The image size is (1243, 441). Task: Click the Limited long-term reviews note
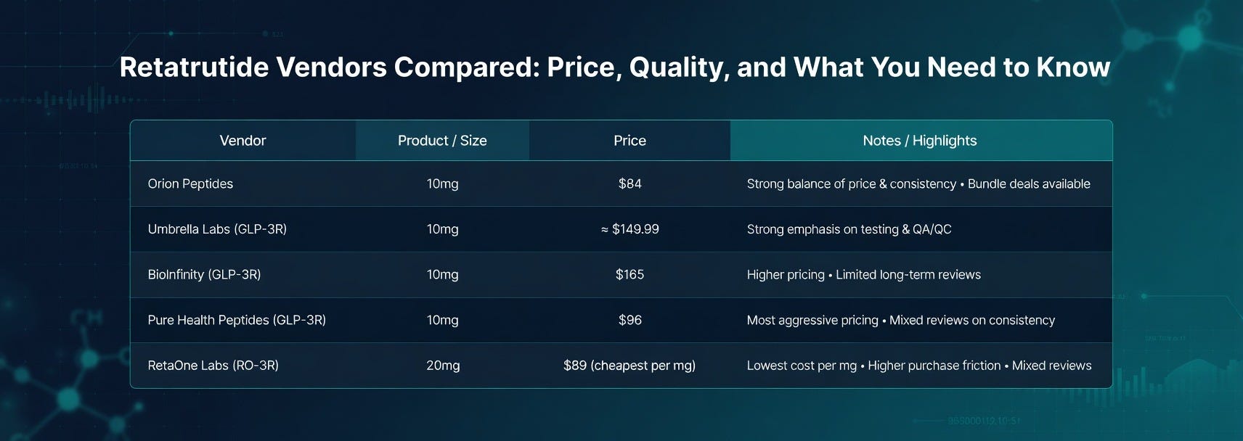(908, 274)
